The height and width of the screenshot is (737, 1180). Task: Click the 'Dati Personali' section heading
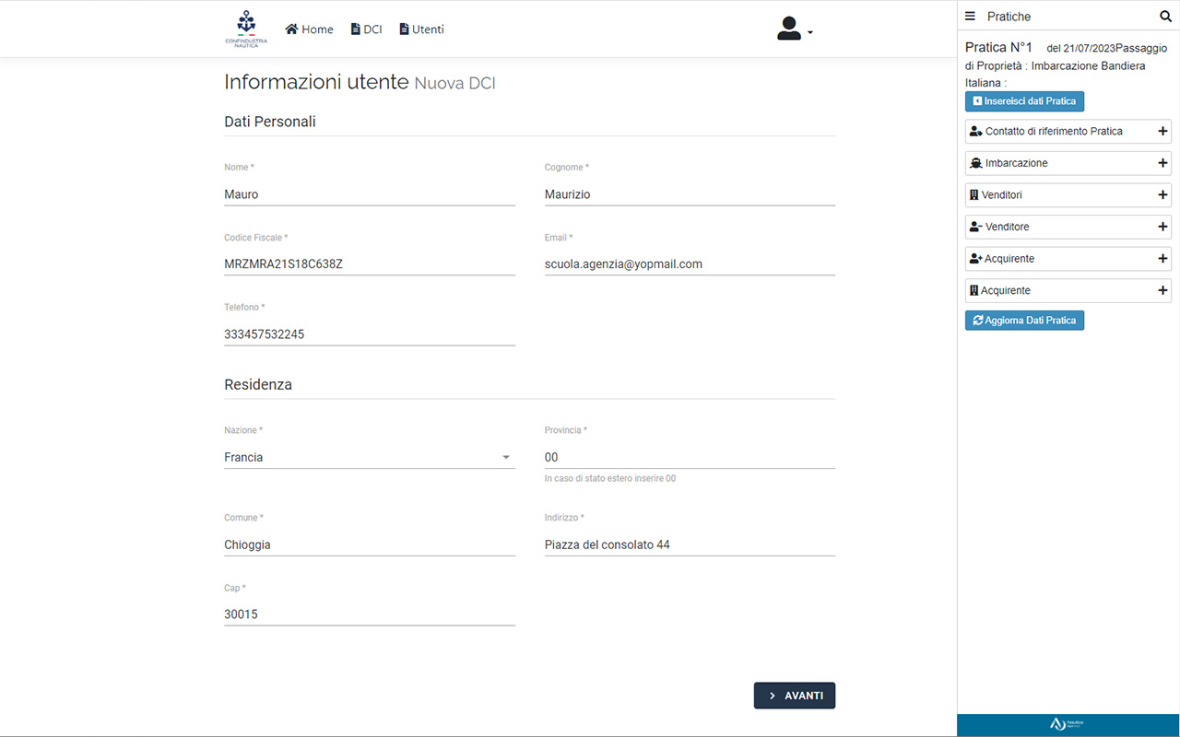point(270,122)
